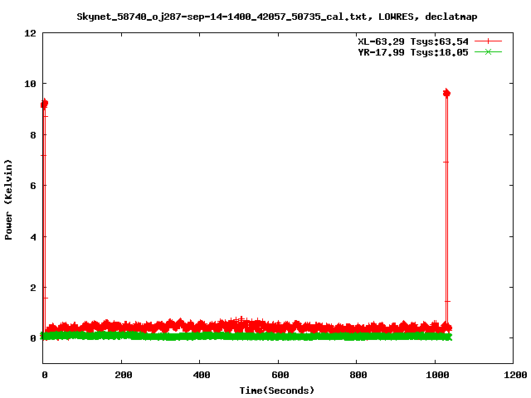
Task: Select the YR-17.99 Tsys:18.05 legend entry
Action: pyautogui.click(x=413, y=52)
